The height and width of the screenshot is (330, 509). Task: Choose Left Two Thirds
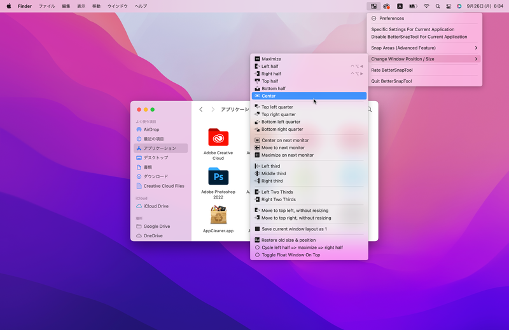[x=309, y=192]
